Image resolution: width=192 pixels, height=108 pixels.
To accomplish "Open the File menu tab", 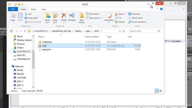I will (13, 9).
